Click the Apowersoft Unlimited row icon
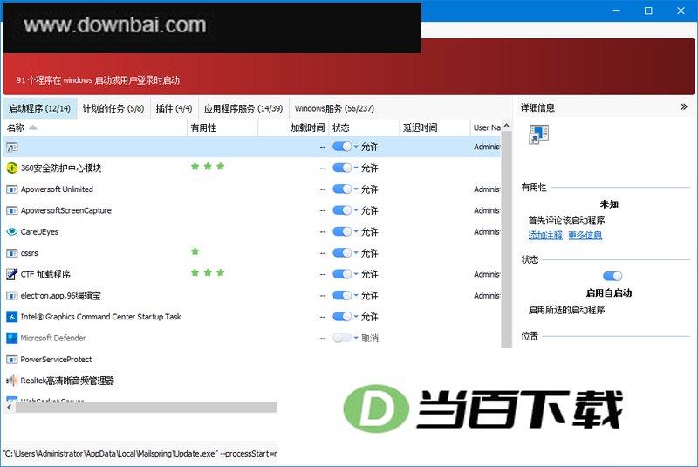This screenshot has height=467, width=698. tap(12, 189)
